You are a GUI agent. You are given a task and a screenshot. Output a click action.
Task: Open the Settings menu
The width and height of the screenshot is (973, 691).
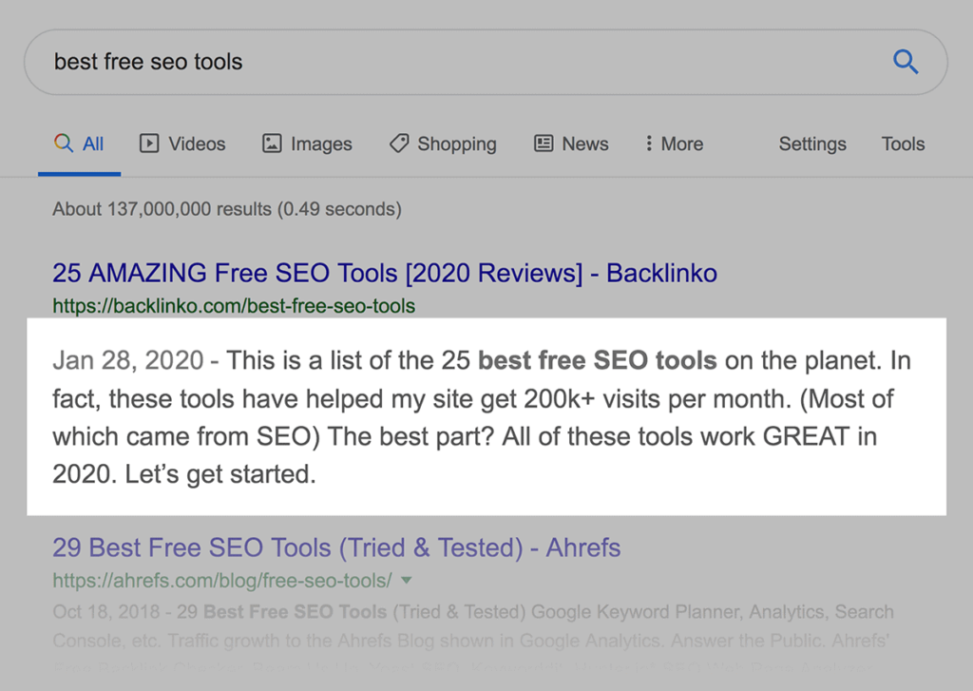tap(811, 144)
